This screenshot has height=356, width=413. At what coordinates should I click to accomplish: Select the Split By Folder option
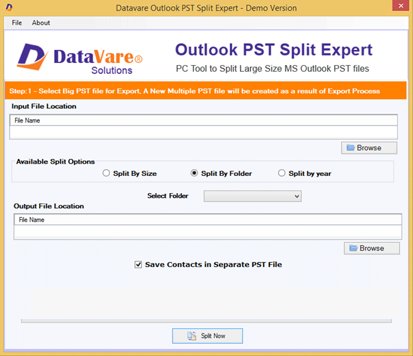point(221,173)
